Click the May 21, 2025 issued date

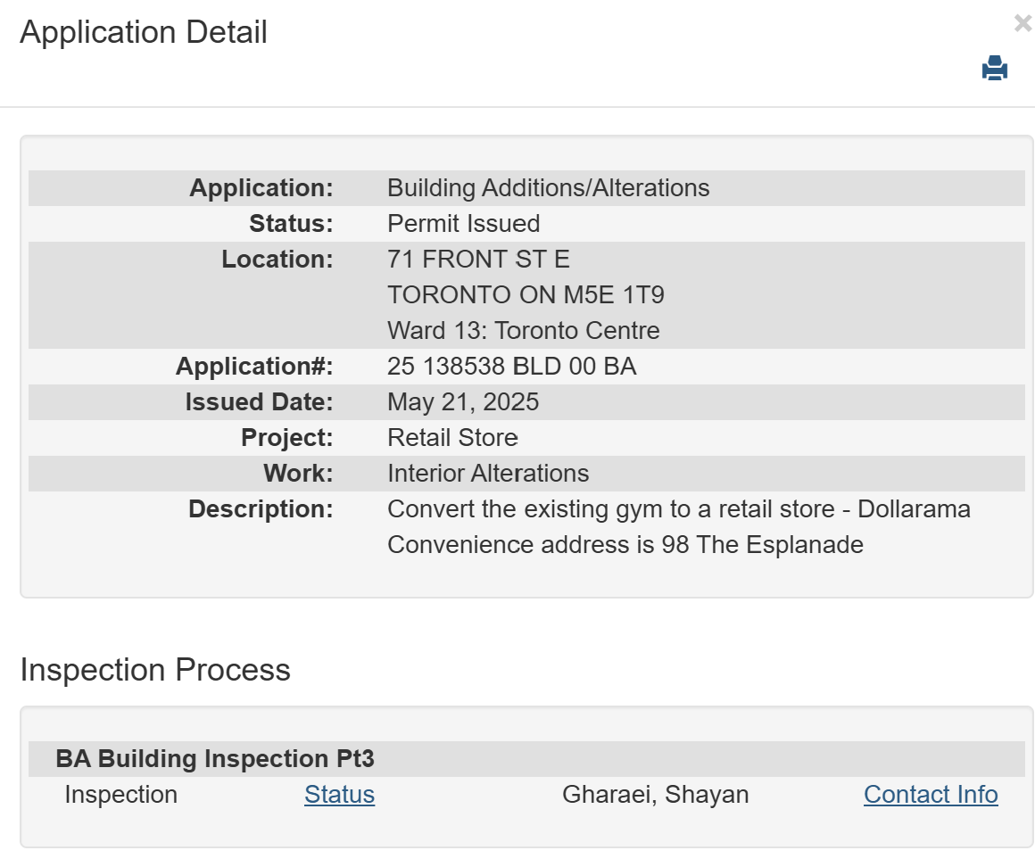463,402
